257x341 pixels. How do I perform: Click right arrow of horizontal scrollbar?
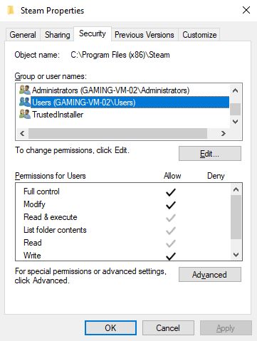tap(224, 134)
